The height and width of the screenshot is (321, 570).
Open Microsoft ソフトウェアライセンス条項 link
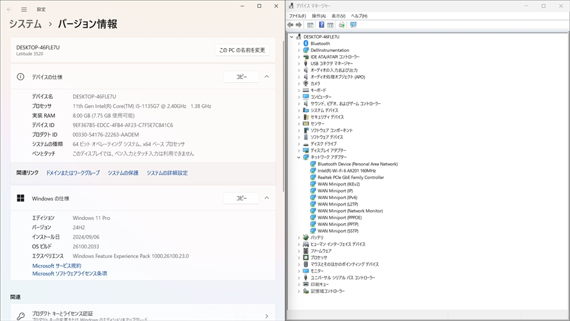tap(69, 273)
